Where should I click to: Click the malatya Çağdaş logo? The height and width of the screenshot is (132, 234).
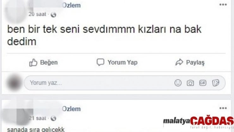198,122
